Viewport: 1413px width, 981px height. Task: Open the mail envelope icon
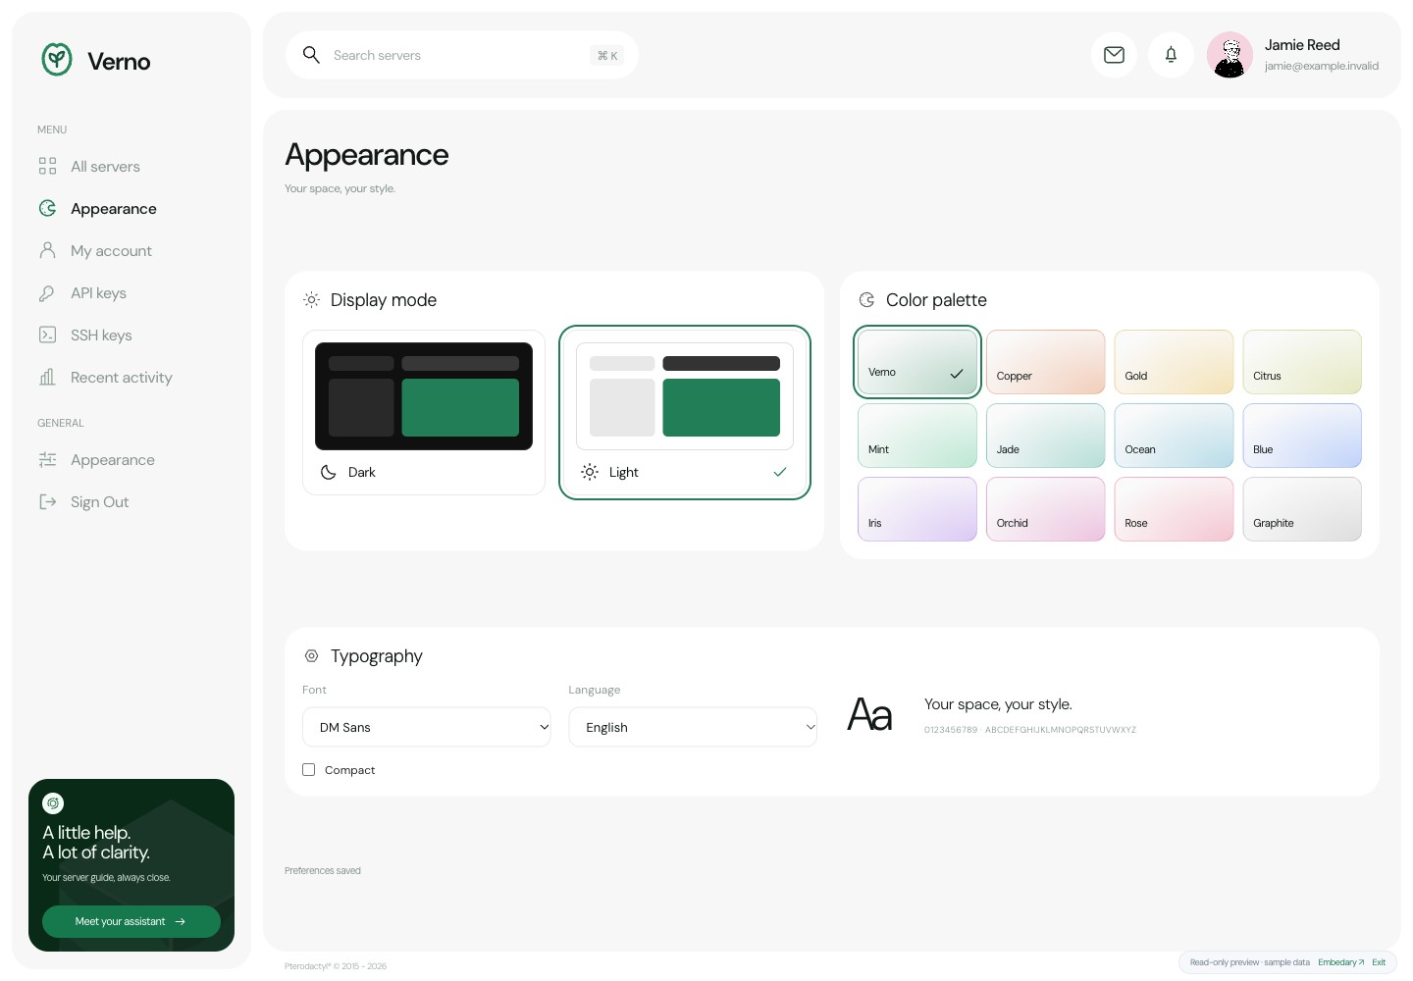[x=1114, y=55]
